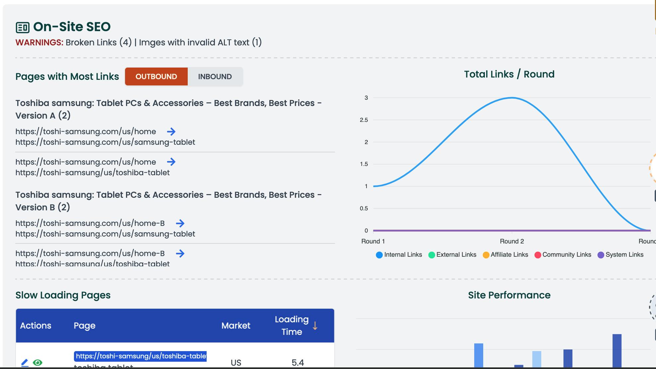This screenshot has width=656, height=369.
Task: Switch to OUTBOUND links tab
Action: click(x=156, y=77)
